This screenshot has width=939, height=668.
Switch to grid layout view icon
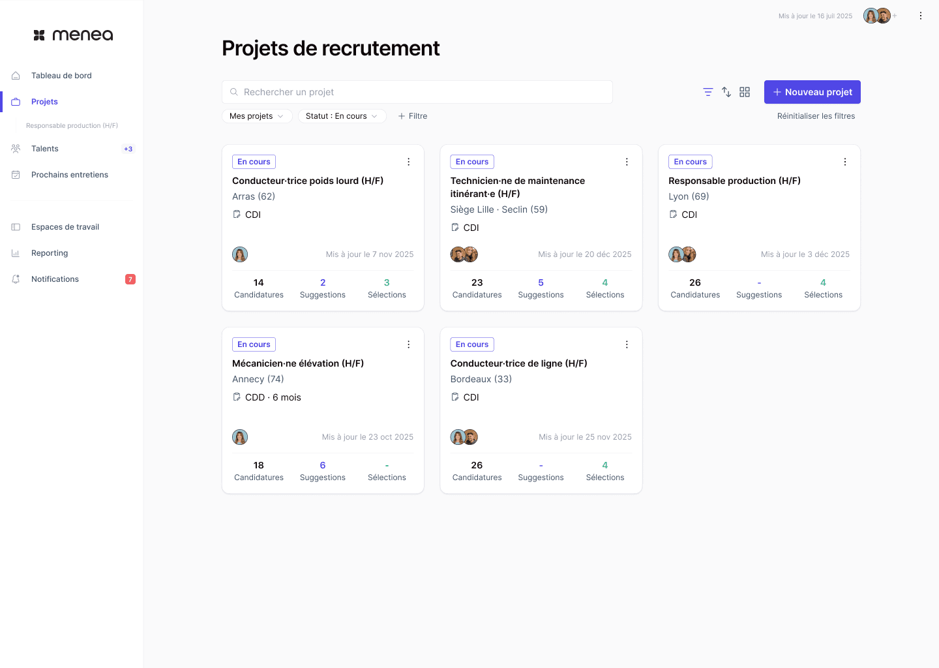[x=745, y=92]
